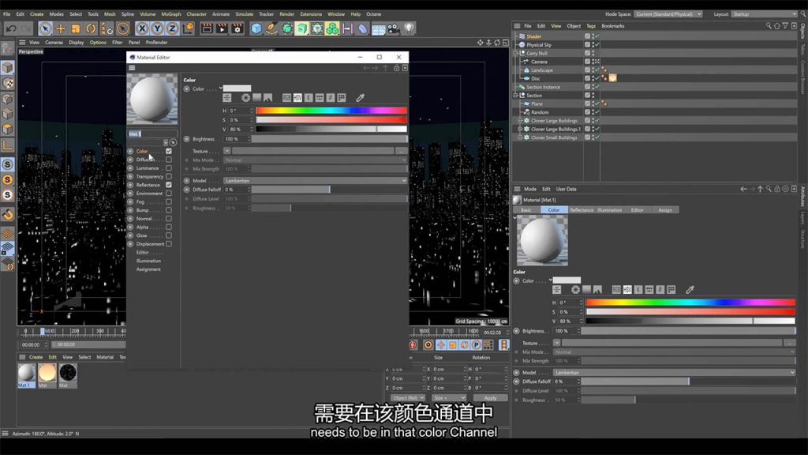Screen dimensions: 808x455
Task: Click the home icon in Object Manager
Action: coord(776,26)
